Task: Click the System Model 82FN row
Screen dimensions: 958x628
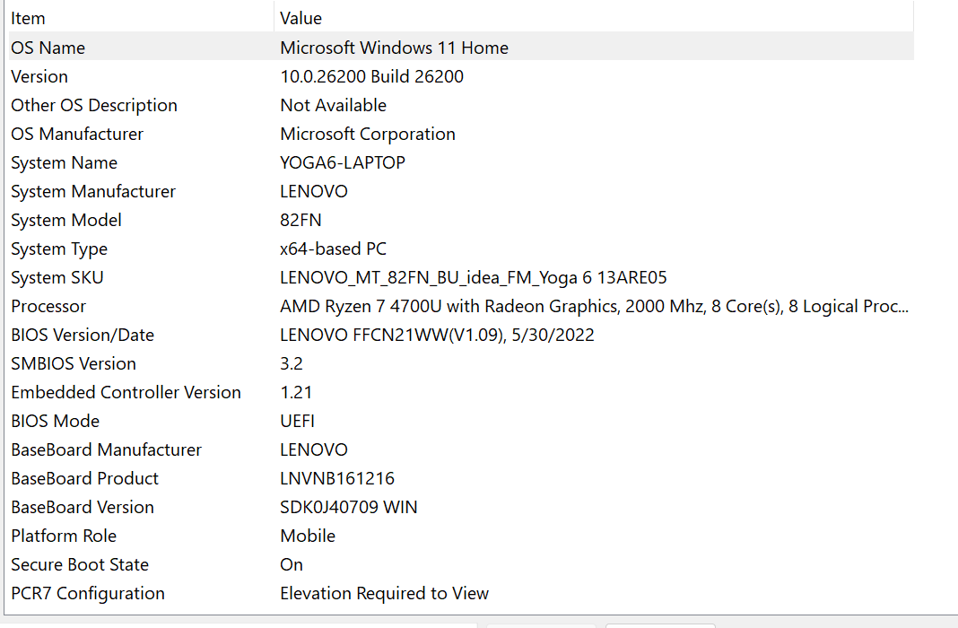Action: coord(66,220)
